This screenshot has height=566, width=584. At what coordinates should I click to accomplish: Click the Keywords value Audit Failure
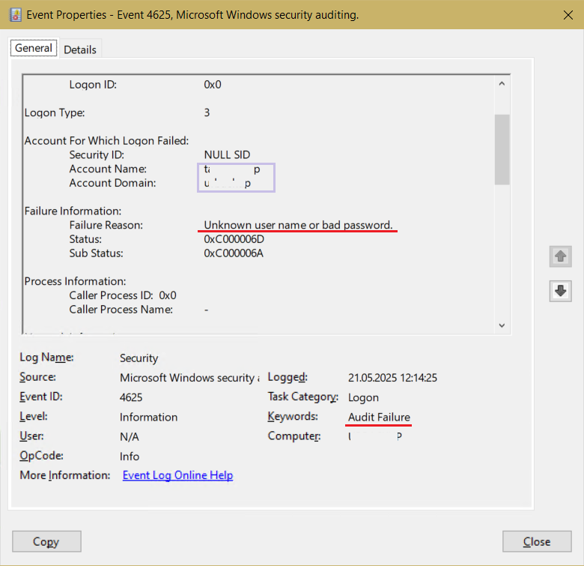(x=379, y=417)
